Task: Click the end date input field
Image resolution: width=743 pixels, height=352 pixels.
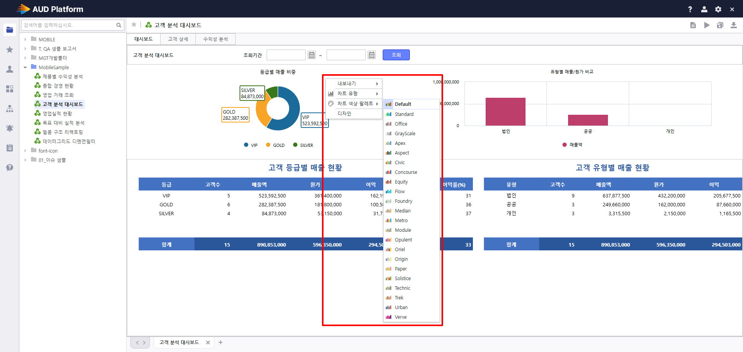Action: click(346, 55)
